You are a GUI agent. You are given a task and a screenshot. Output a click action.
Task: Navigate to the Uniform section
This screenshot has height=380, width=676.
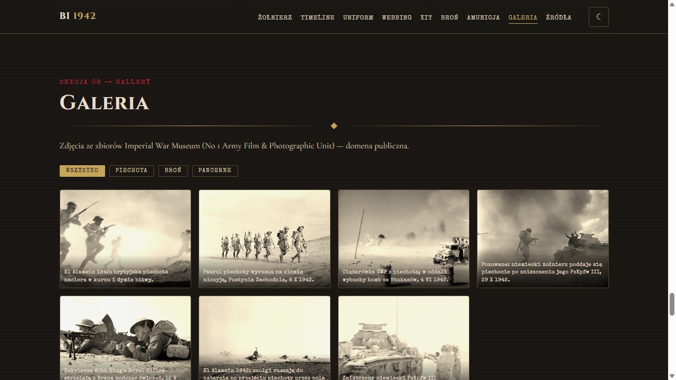(x=358, y=17)
